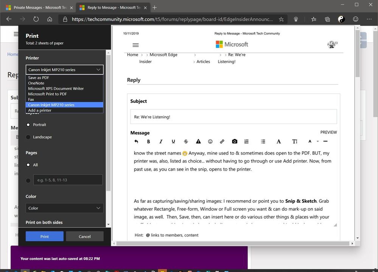378x272 pixels.
Task: Click undo icon in message toolbar
Action: click(x=136, y=141)
